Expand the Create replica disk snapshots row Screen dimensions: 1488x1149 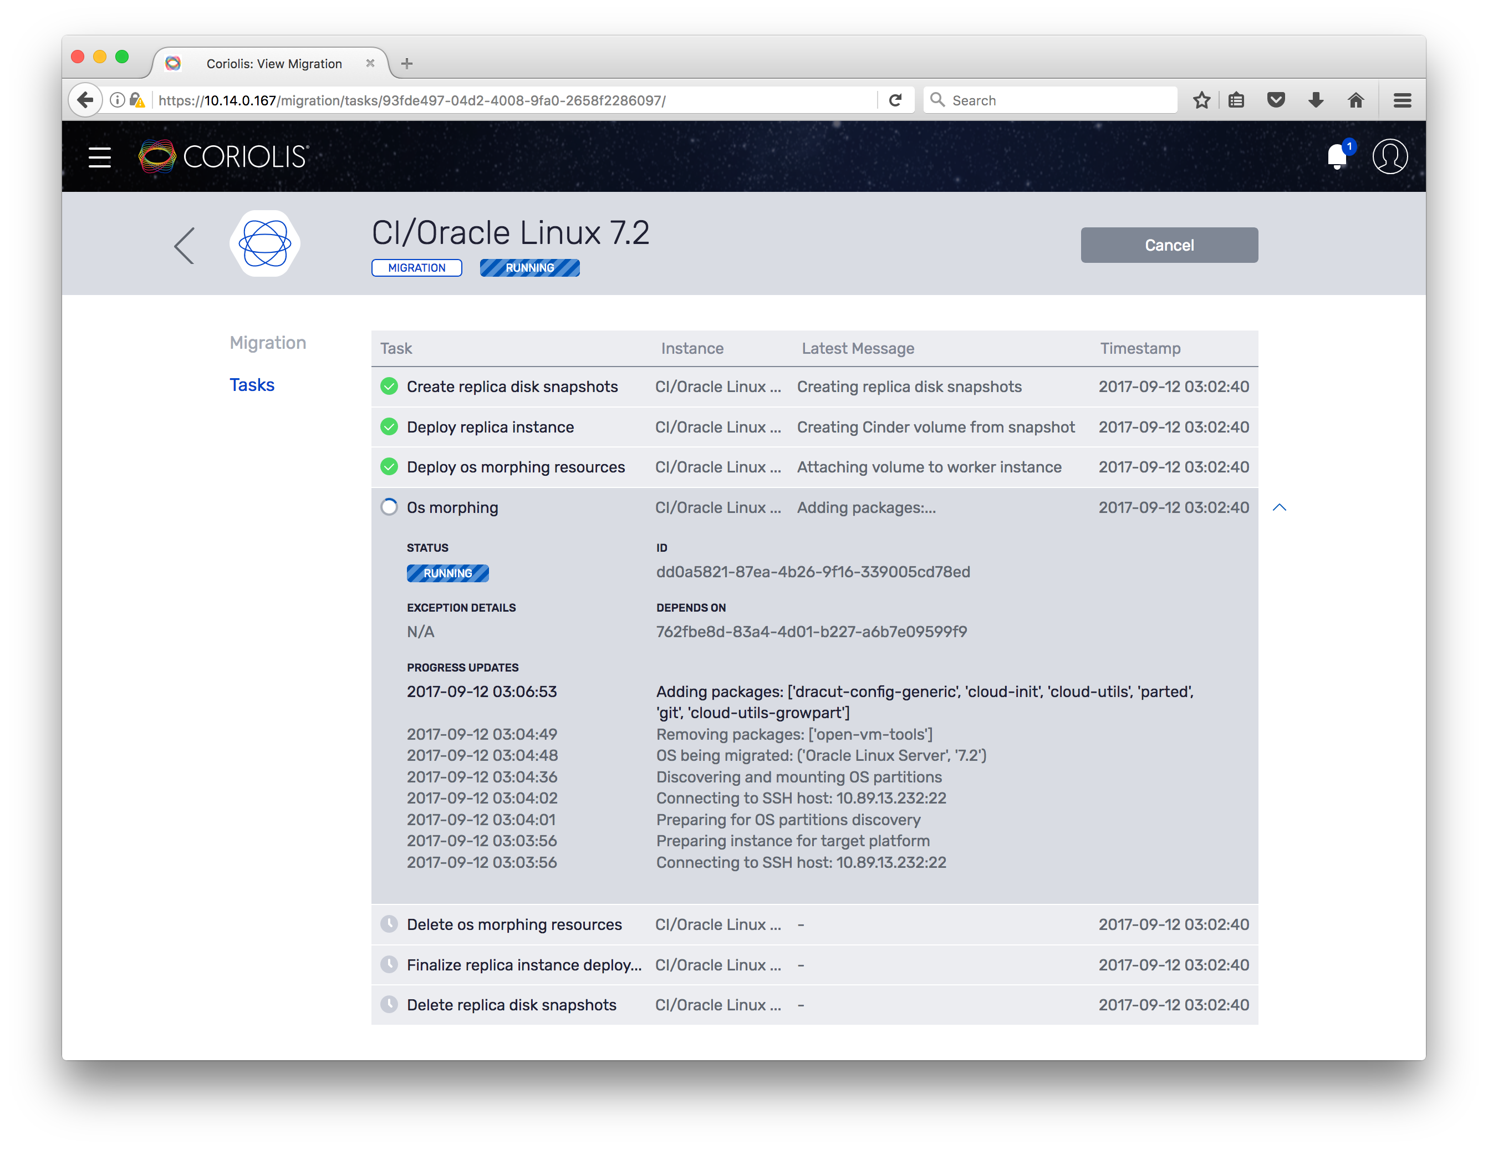click(512, 387)
